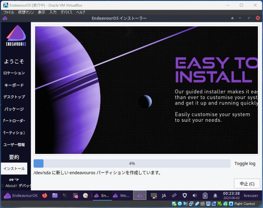This screenshot has height=208, width=263.
Task: Click the log tool icon beside terminal
Action: click(75, 196)
